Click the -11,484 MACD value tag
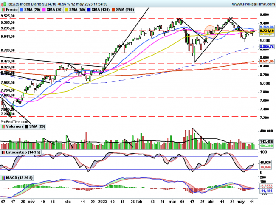This screenshot has width=276, height=205. tap(267, 191)
